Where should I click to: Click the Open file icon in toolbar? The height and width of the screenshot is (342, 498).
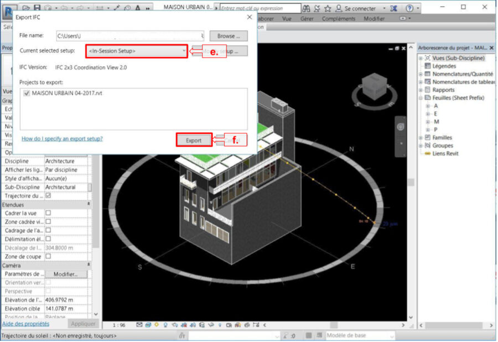(x=27, y=7)
